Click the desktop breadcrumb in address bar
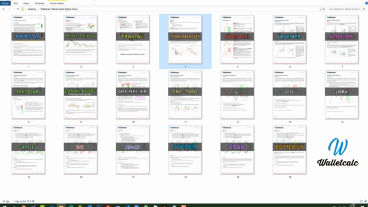This screenshot has height=207, width=368. [32, 9]
